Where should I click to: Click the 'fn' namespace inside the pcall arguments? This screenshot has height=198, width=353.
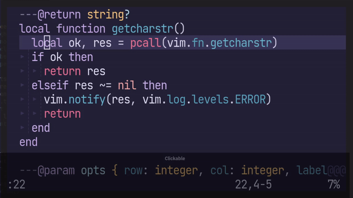pyautogui.click(x=198, y=43)
